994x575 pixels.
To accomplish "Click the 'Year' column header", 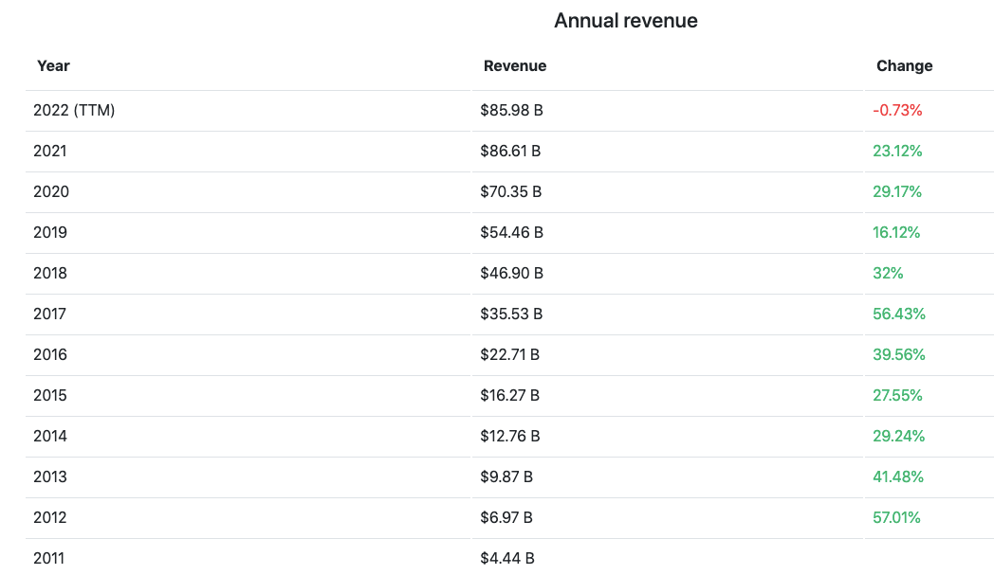I will 53,66.
